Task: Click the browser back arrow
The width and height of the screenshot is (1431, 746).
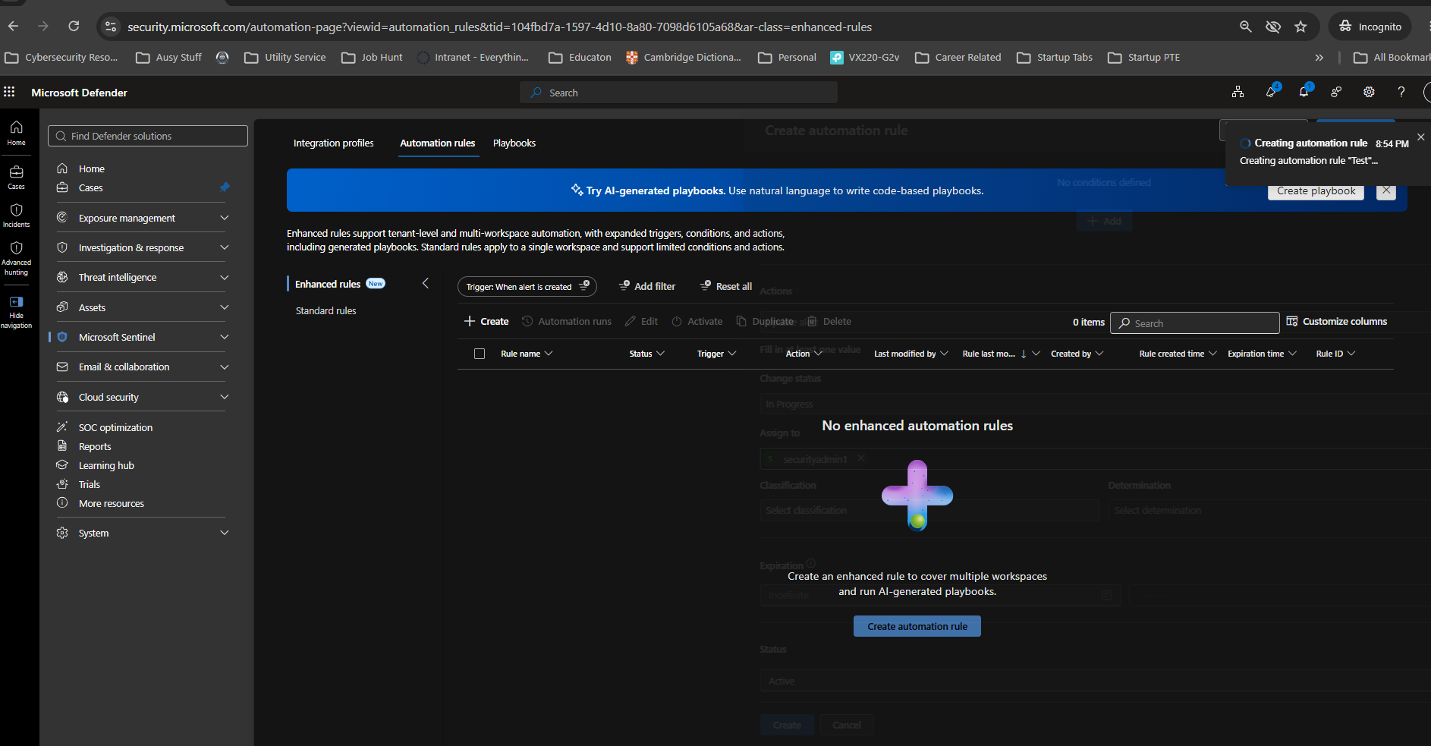Action: (x=13, y=27)
